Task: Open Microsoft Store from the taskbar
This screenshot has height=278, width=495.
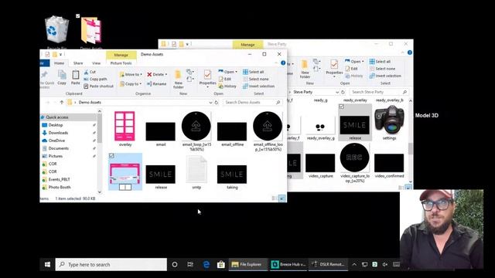Action: [x=221, y=264]
